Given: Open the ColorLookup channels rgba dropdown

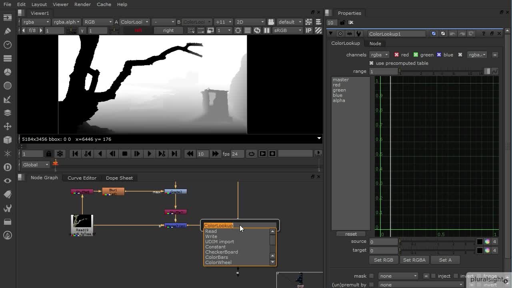Looking at the screenshot, I should [379, 55].
